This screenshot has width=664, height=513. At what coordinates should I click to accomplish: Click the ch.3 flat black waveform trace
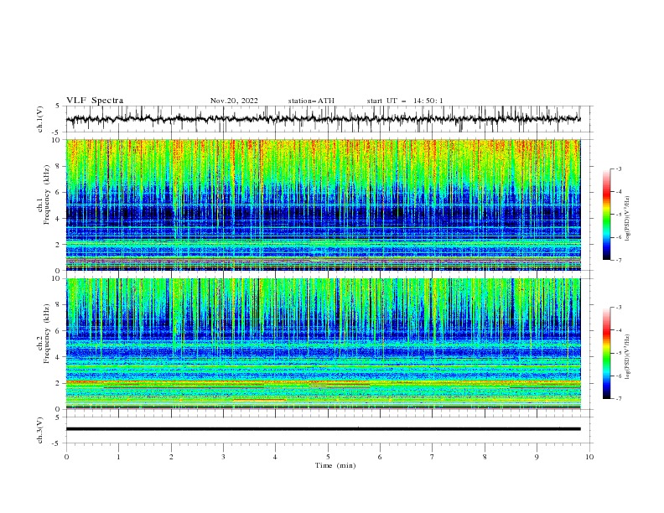coord(323,429)
